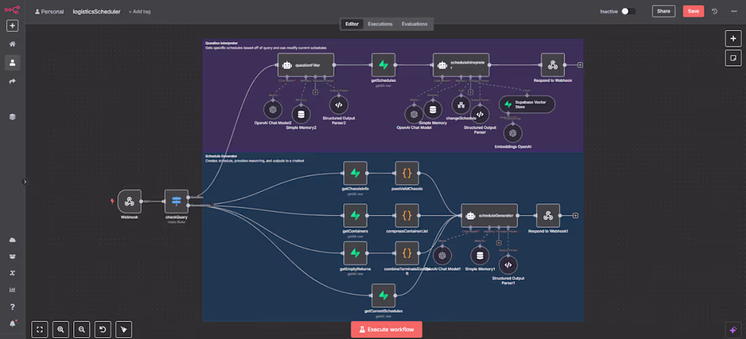Open the add node plus panel button
The width and height of the screenshot is (746, 339).
[x=733, y=39]
